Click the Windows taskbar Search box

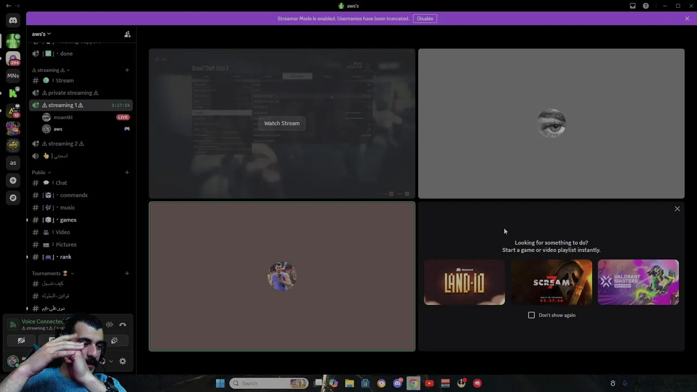(269, 383)
